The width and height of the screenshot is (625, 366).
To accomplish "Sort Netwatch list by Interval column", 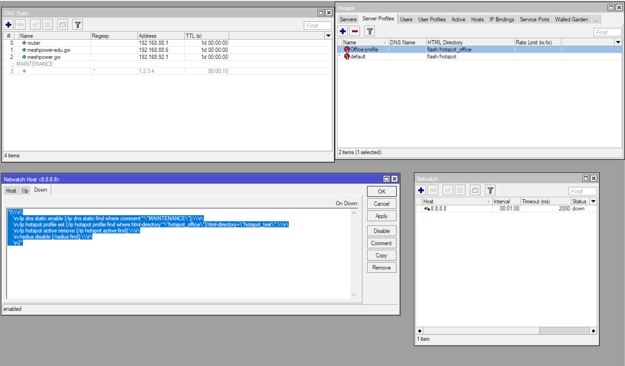I will click(x=506, y=201).
